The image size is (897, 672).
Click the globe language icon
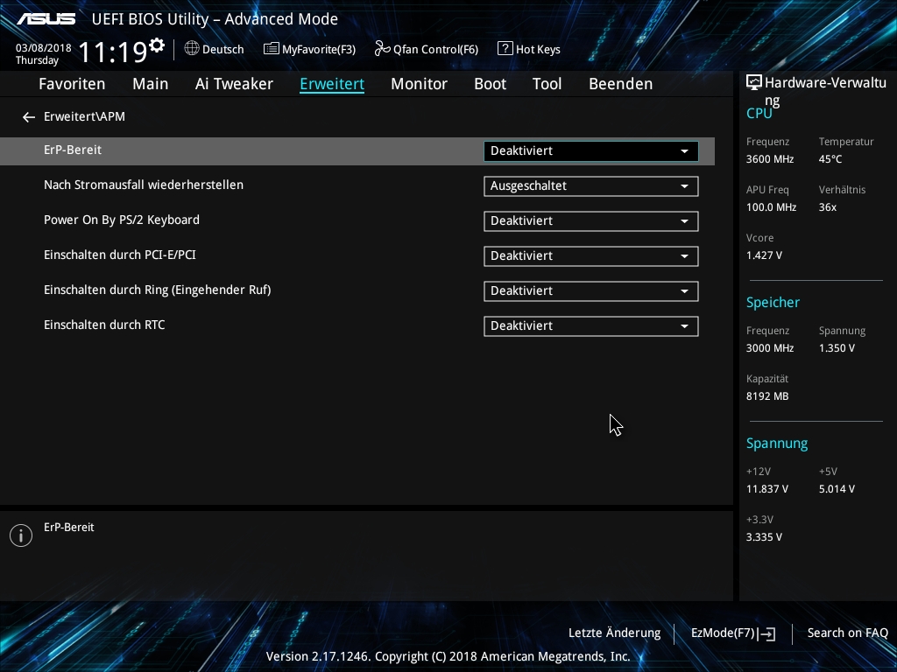(192, 49)
